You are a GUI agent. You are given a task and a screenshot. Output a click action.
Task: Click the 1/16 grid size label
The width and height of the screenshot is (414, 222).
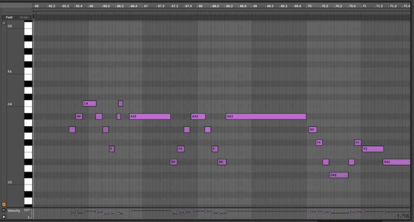point(403,216)
